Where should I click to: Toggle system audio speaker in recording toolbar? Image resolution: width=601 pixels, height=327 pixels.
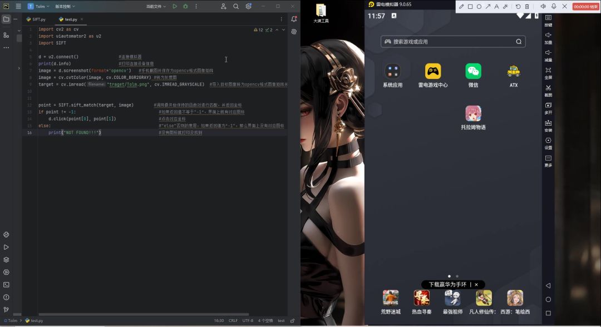tap(543, 7)
